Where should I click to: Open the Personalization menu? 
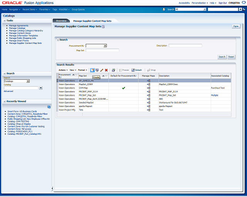pyautogui.click(x=200, y=3)
